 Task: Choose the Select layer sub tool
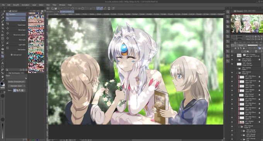16,24
